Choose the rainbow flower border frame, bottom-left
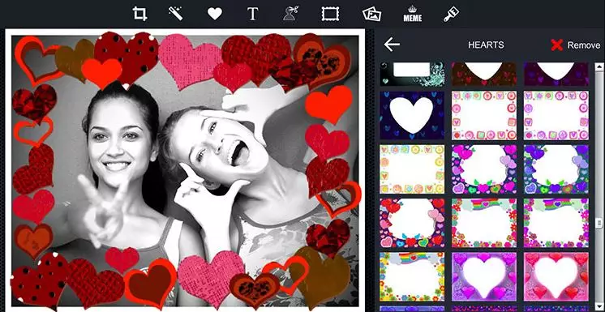The width and height of the screenshot is (605, 312). click(412, 276)
